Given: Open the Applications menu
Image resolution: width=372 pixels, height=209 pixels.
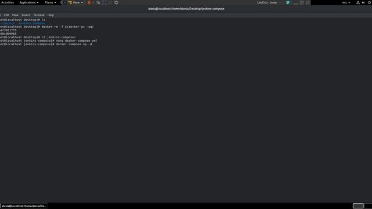Looking at the screenshot, I should click(28, 2).
